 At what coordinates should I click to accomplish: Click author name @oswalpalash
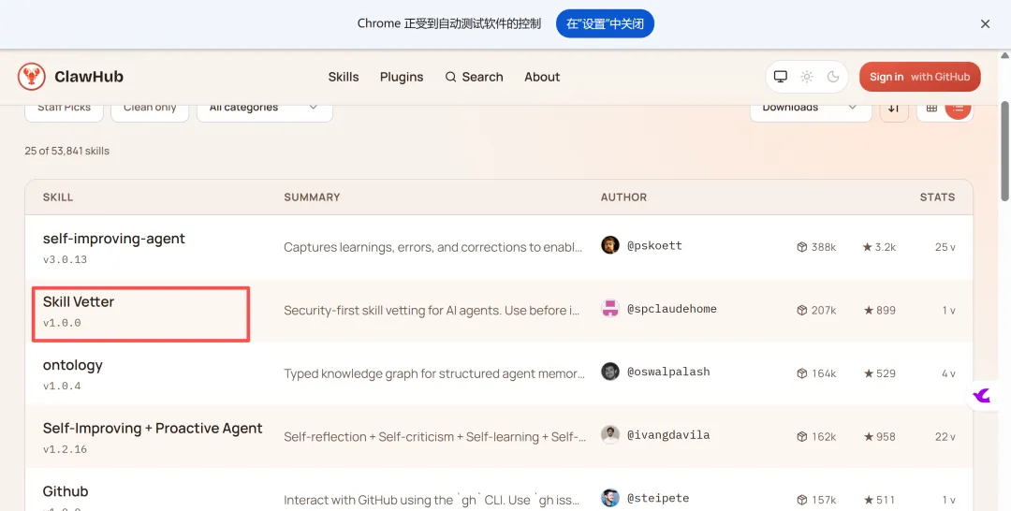click(x=668, y=372)
